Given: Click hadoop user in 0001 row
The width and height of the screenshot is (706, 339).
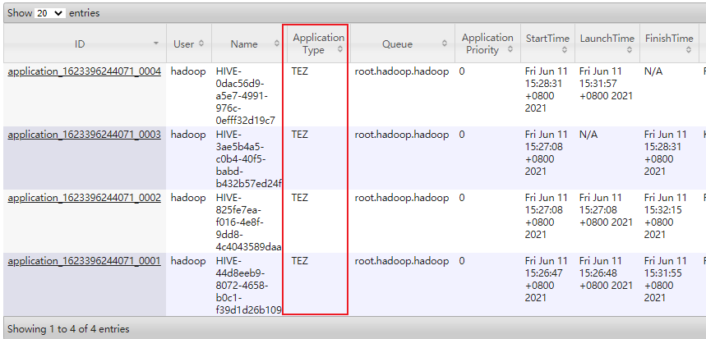Looking at the screenshot, I should click(x=188, y=261).
